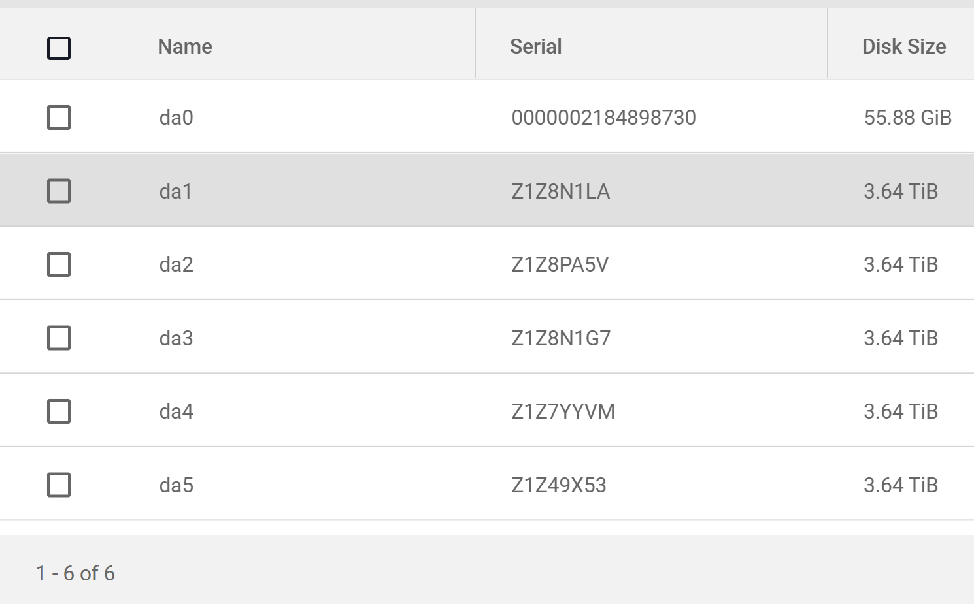Click serial 0000002184898730
The width and height of the screenshot is (974, 604).
[x=603, y=118]
